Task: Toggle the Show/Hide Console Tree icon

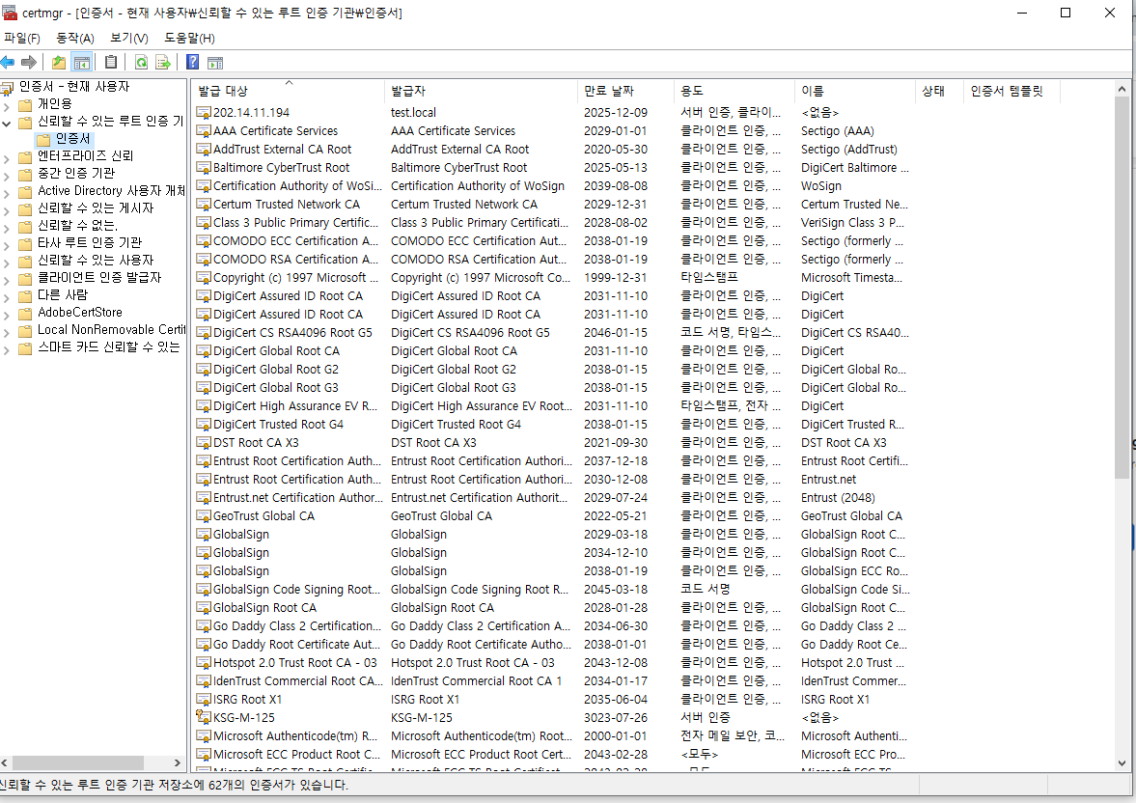Action: [82, 63]
